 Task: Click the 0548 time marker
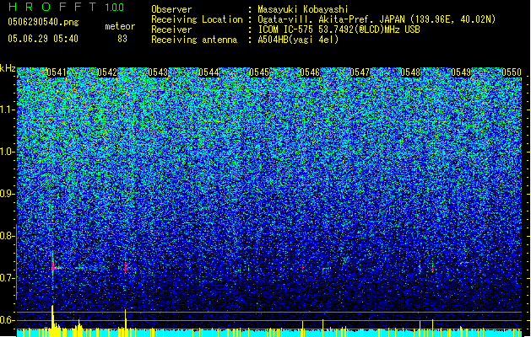(x=410, y=72)
